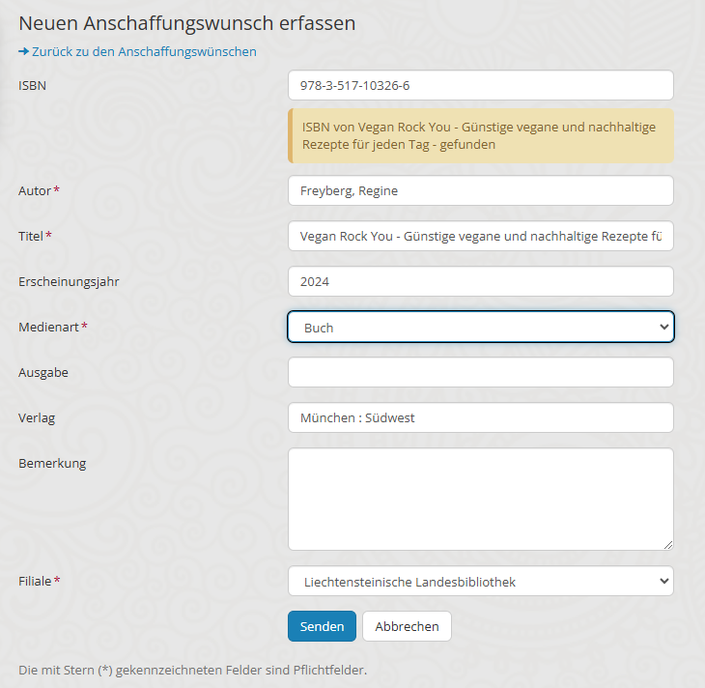Click the Titel field with 'Vegan Rock You'
This screenshot has width=705, height=688.
[480, 236]
